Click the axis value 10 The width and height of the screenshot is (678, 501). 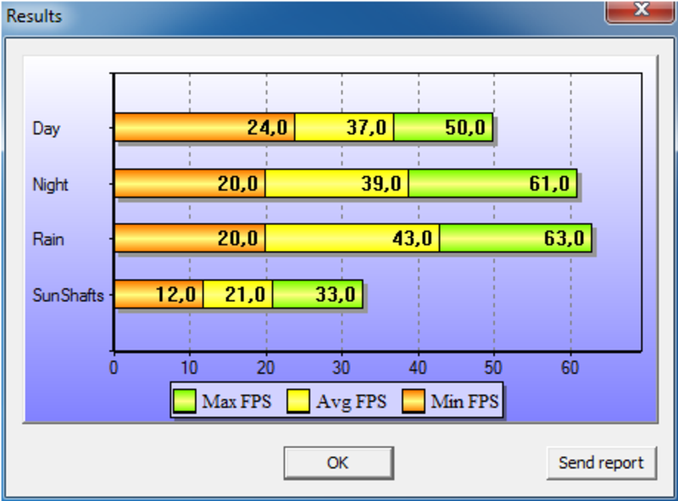coord(189,368)
